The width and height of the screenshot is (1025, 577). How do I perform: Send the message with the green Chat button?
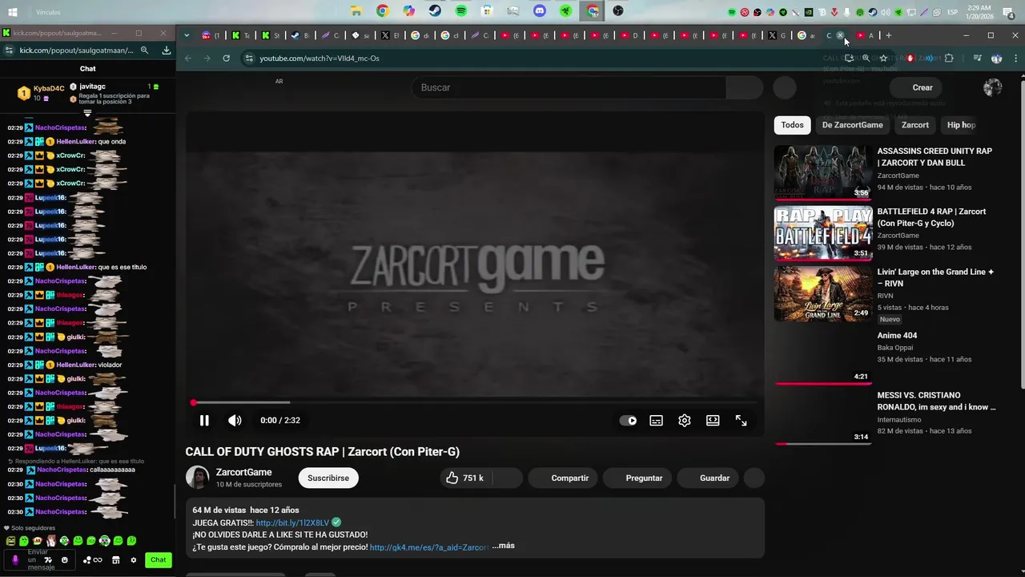(159, 560)
